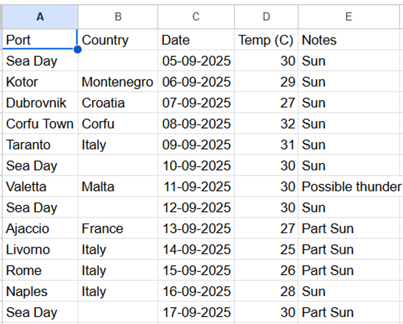
Task: Click the blue selection fill handle
Action: [x=77, y=49]
